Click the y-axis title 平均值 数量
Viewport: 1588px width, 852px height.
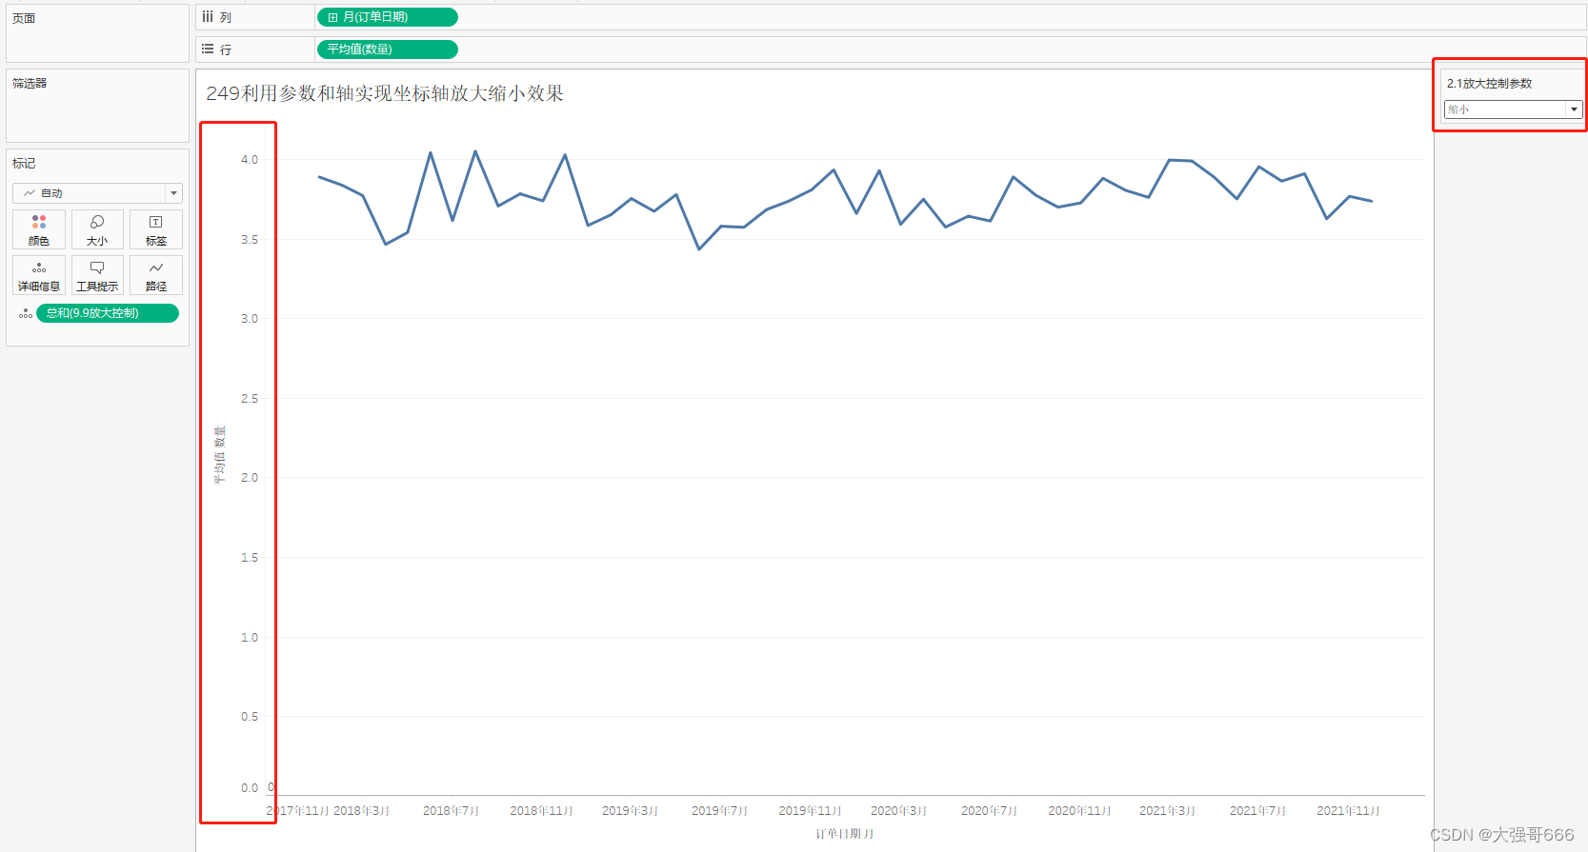pyautogui.click(x=220, y=455)
